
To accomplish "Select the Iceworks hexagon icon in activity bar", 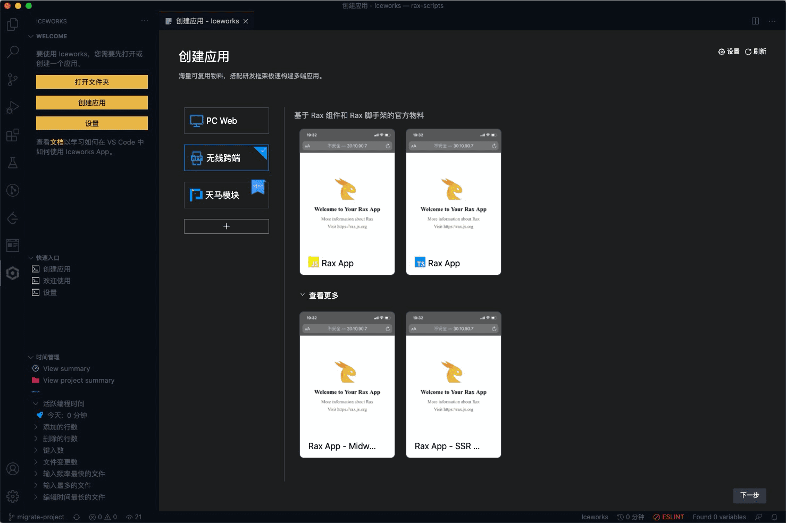I will (x=13, y=273).
